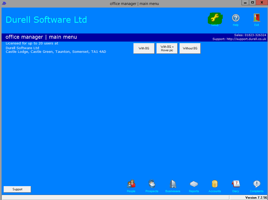
Task: Close the office manager window
Action: tap(262, 3)
